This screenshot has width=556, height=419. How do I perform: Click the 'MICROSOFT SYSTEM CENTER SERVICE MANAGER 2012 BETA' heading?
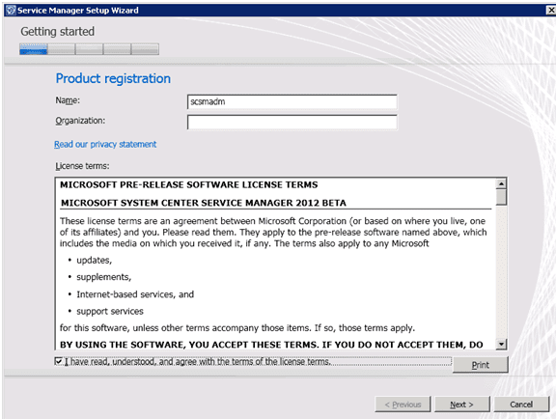pos(204,203)
